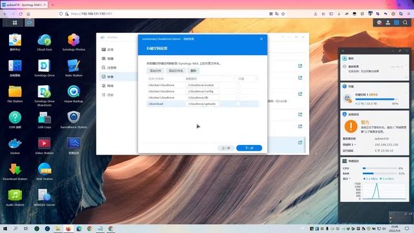The width and height of the screenshot is (414, 233).
Task: Open Hyper Backup
Action: (x=74, y=94)
